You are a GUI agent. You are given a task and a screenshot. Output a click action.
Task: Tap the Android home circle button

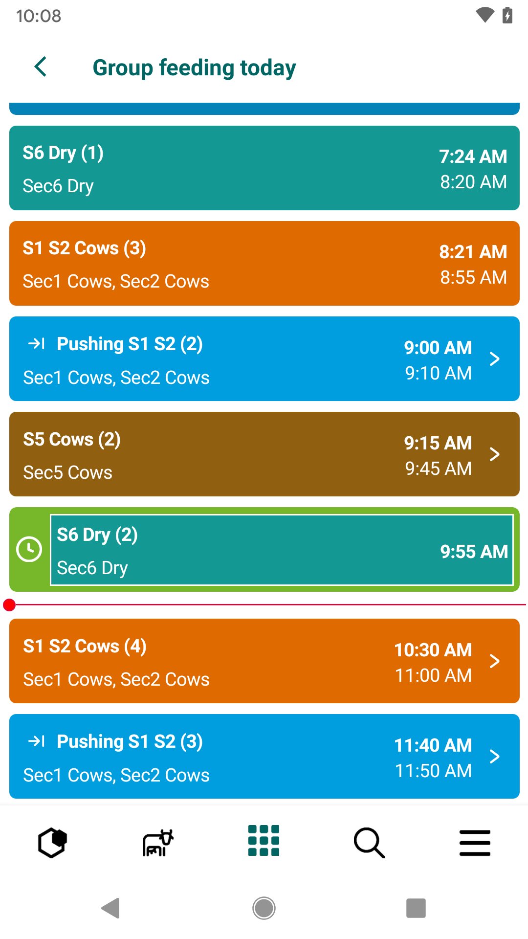pyautogui.click(x=264, y=908)
